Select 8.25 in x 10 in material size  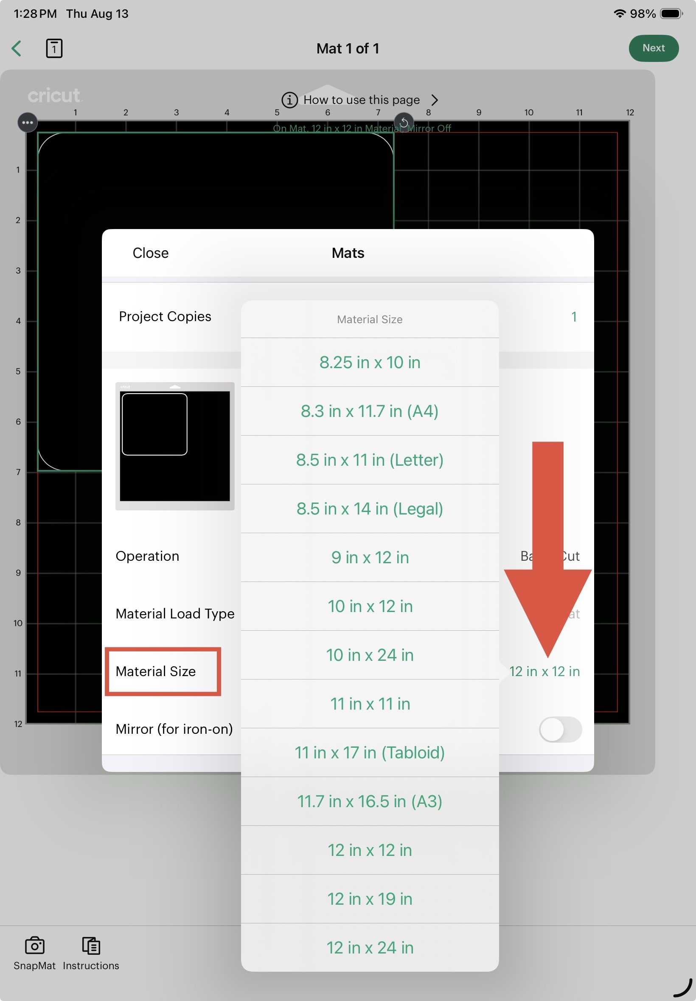point(370,362)
